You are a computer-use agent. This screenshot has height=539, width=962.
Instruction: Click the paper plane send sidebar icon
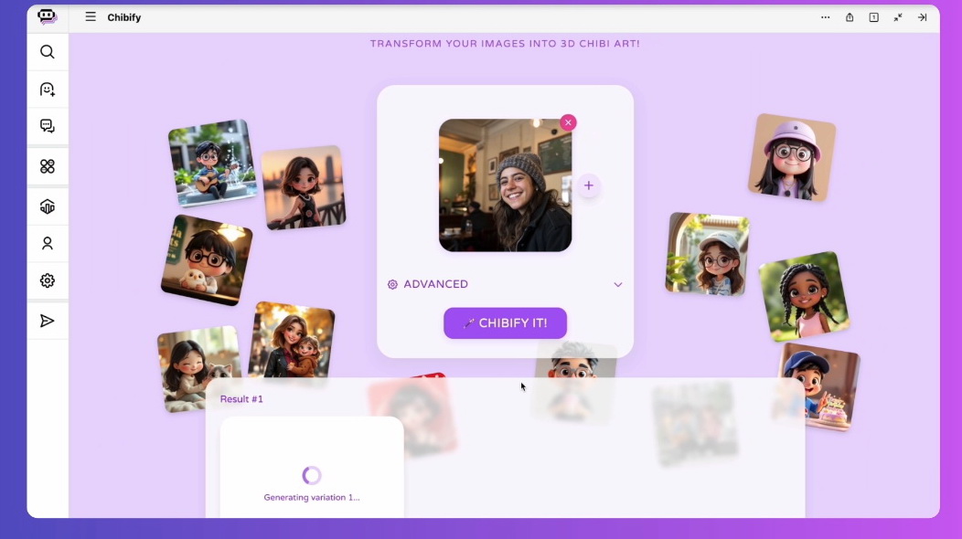pyautogui.click(x=48, y=321)
